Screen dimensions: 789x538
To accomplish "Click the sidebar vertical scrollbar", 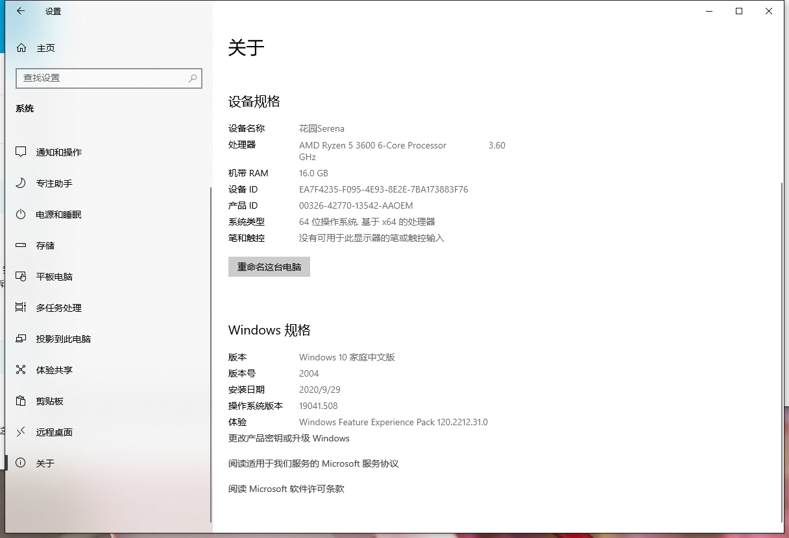I will click(210, 355).
